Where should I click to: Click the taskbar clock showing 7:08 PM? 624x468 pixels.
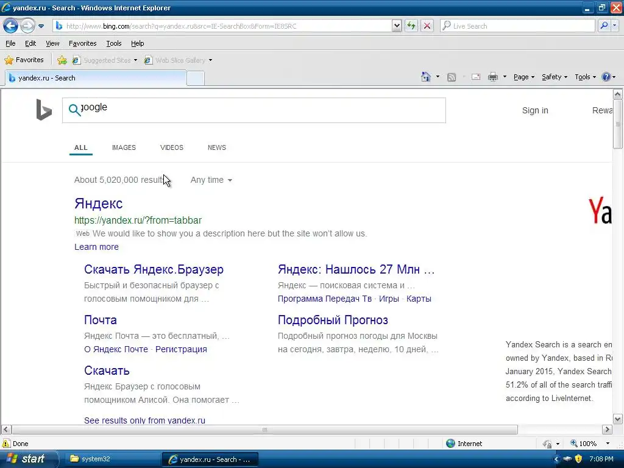601,459
